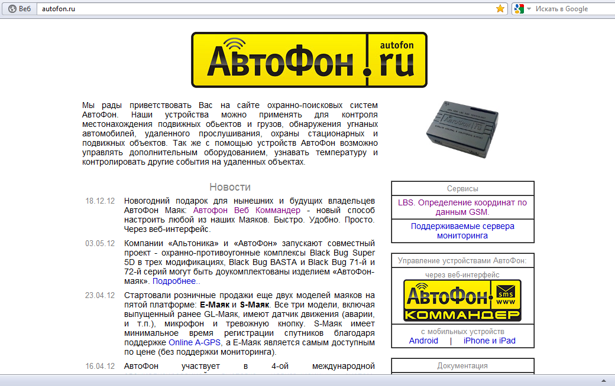
Task: Click the Документация panel header
Action: pyautogui.click(x=462, y=366)
